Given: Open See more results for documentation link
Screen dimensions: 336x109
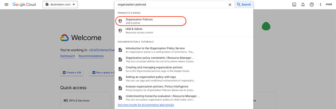Looking at the screenshot, I should tap(146, 105).
